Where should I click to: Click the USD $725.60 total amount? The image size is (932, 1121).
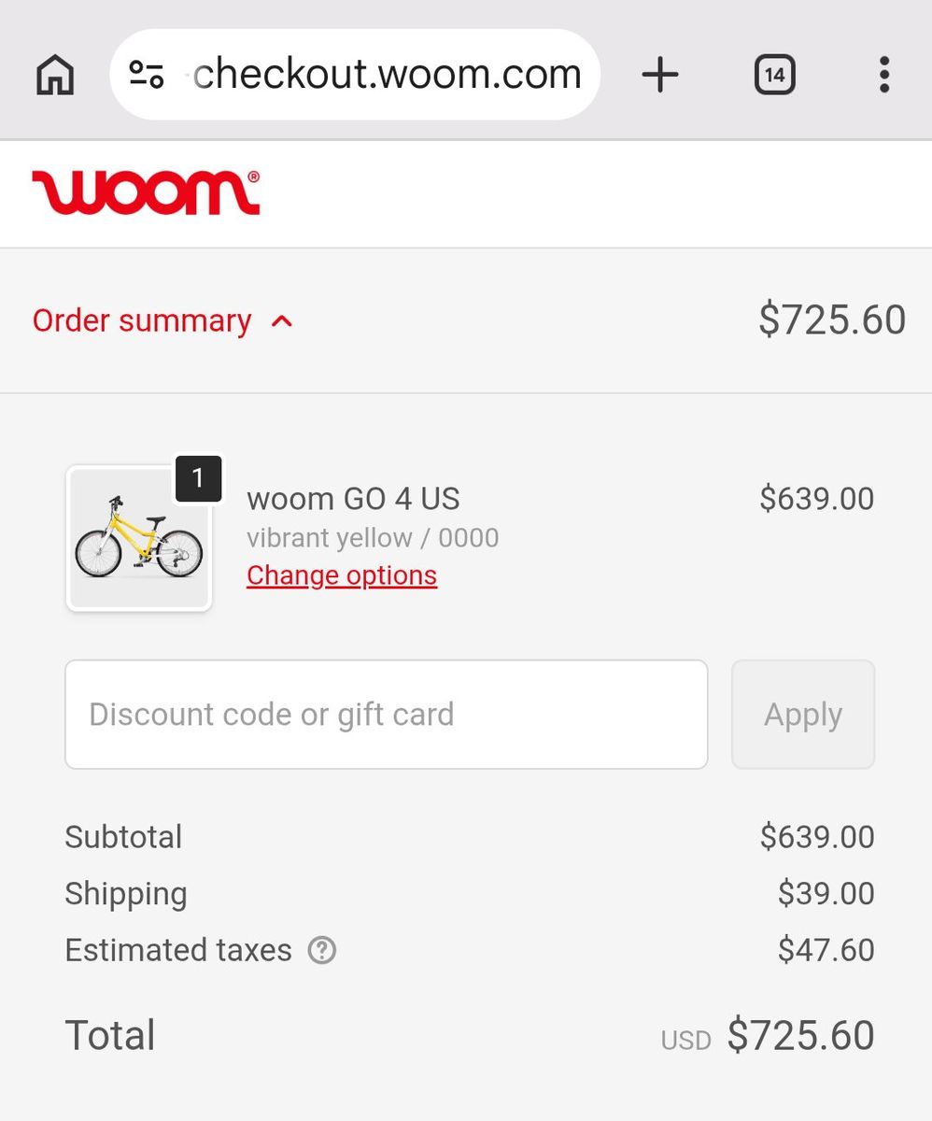coord(768,1036)
